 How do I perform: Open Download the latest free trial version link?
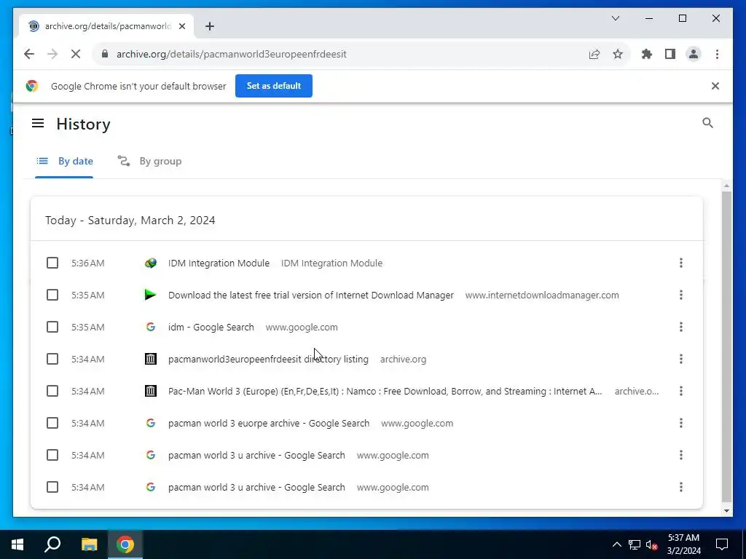pos(310,295)
